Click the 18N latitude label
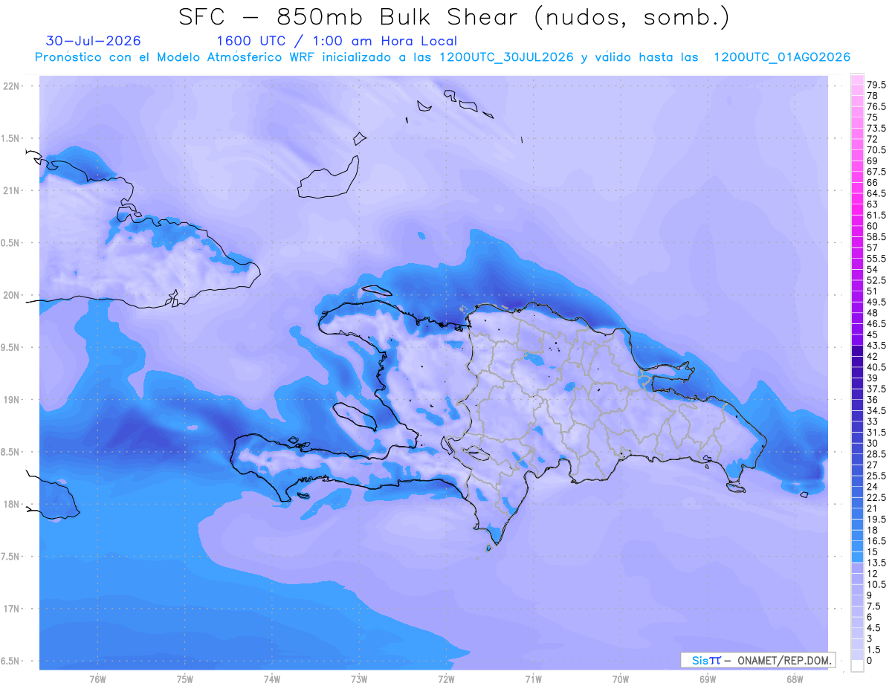Screen dimensions: 892x689 point(12,504)
